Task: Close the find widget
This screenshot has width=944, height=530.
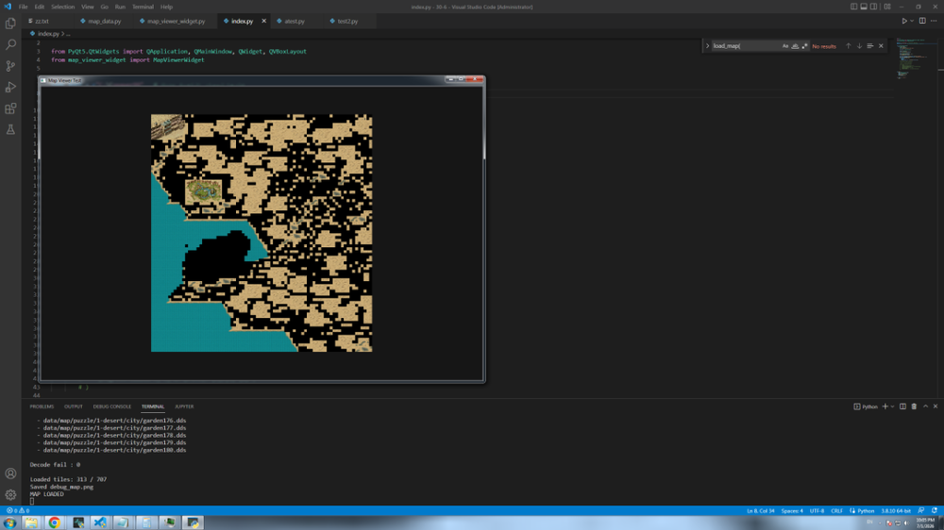Action: pos(881,45)
